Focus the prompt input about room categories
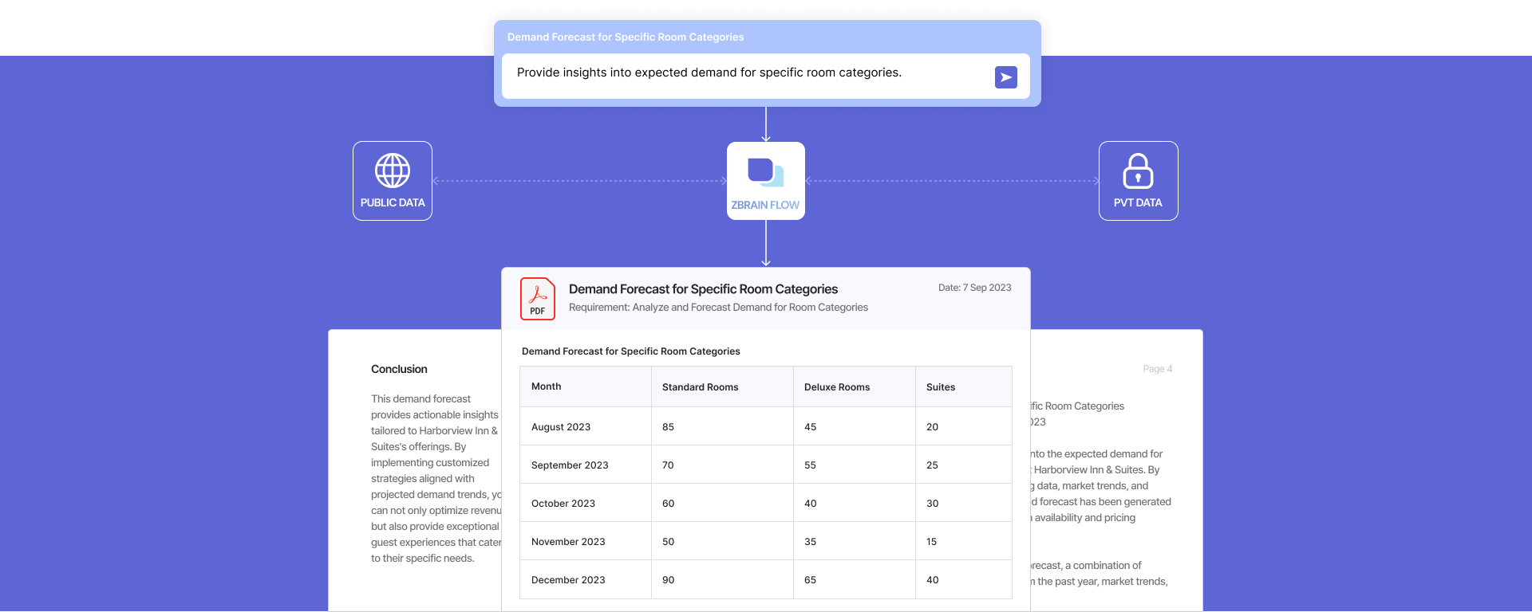Viewport: 1532px width, 612px height. [x=765, y=76]
